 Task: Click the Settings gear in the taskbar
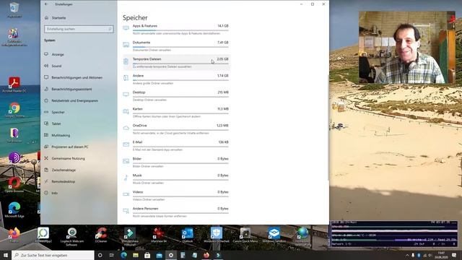pos(171,255)
